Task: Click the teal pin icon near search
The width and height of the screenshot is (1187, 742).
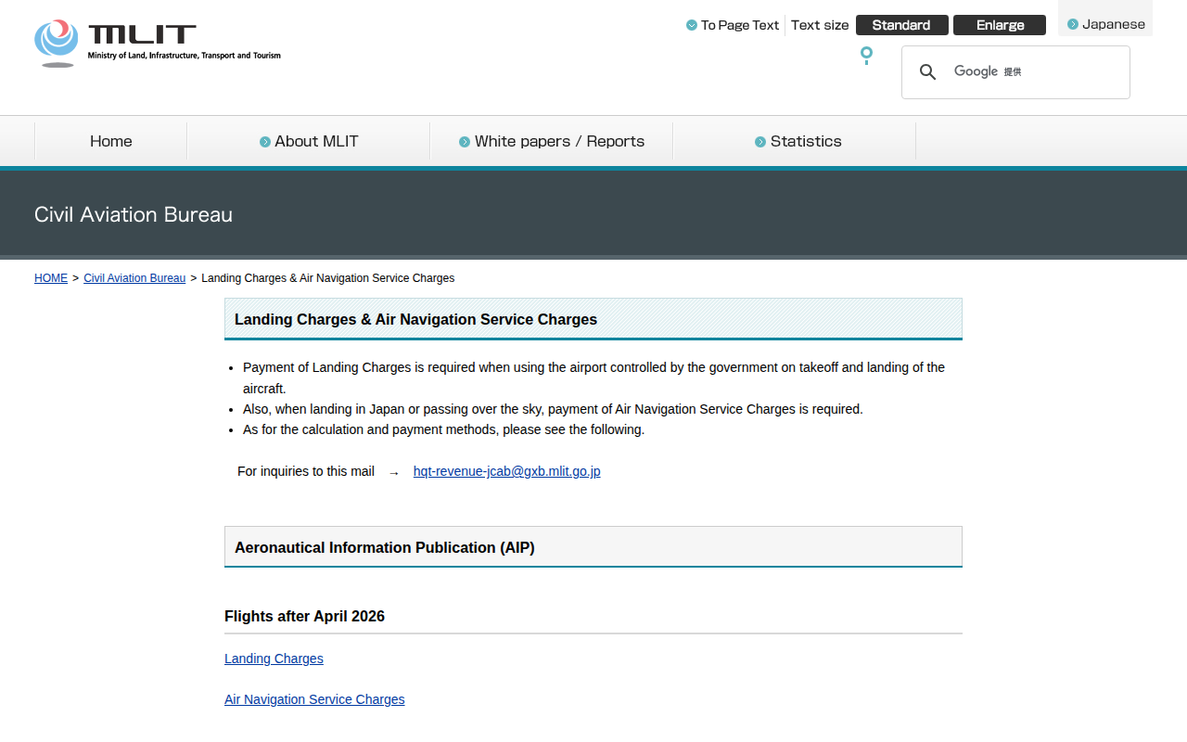Action: click(x=866, y=56)
